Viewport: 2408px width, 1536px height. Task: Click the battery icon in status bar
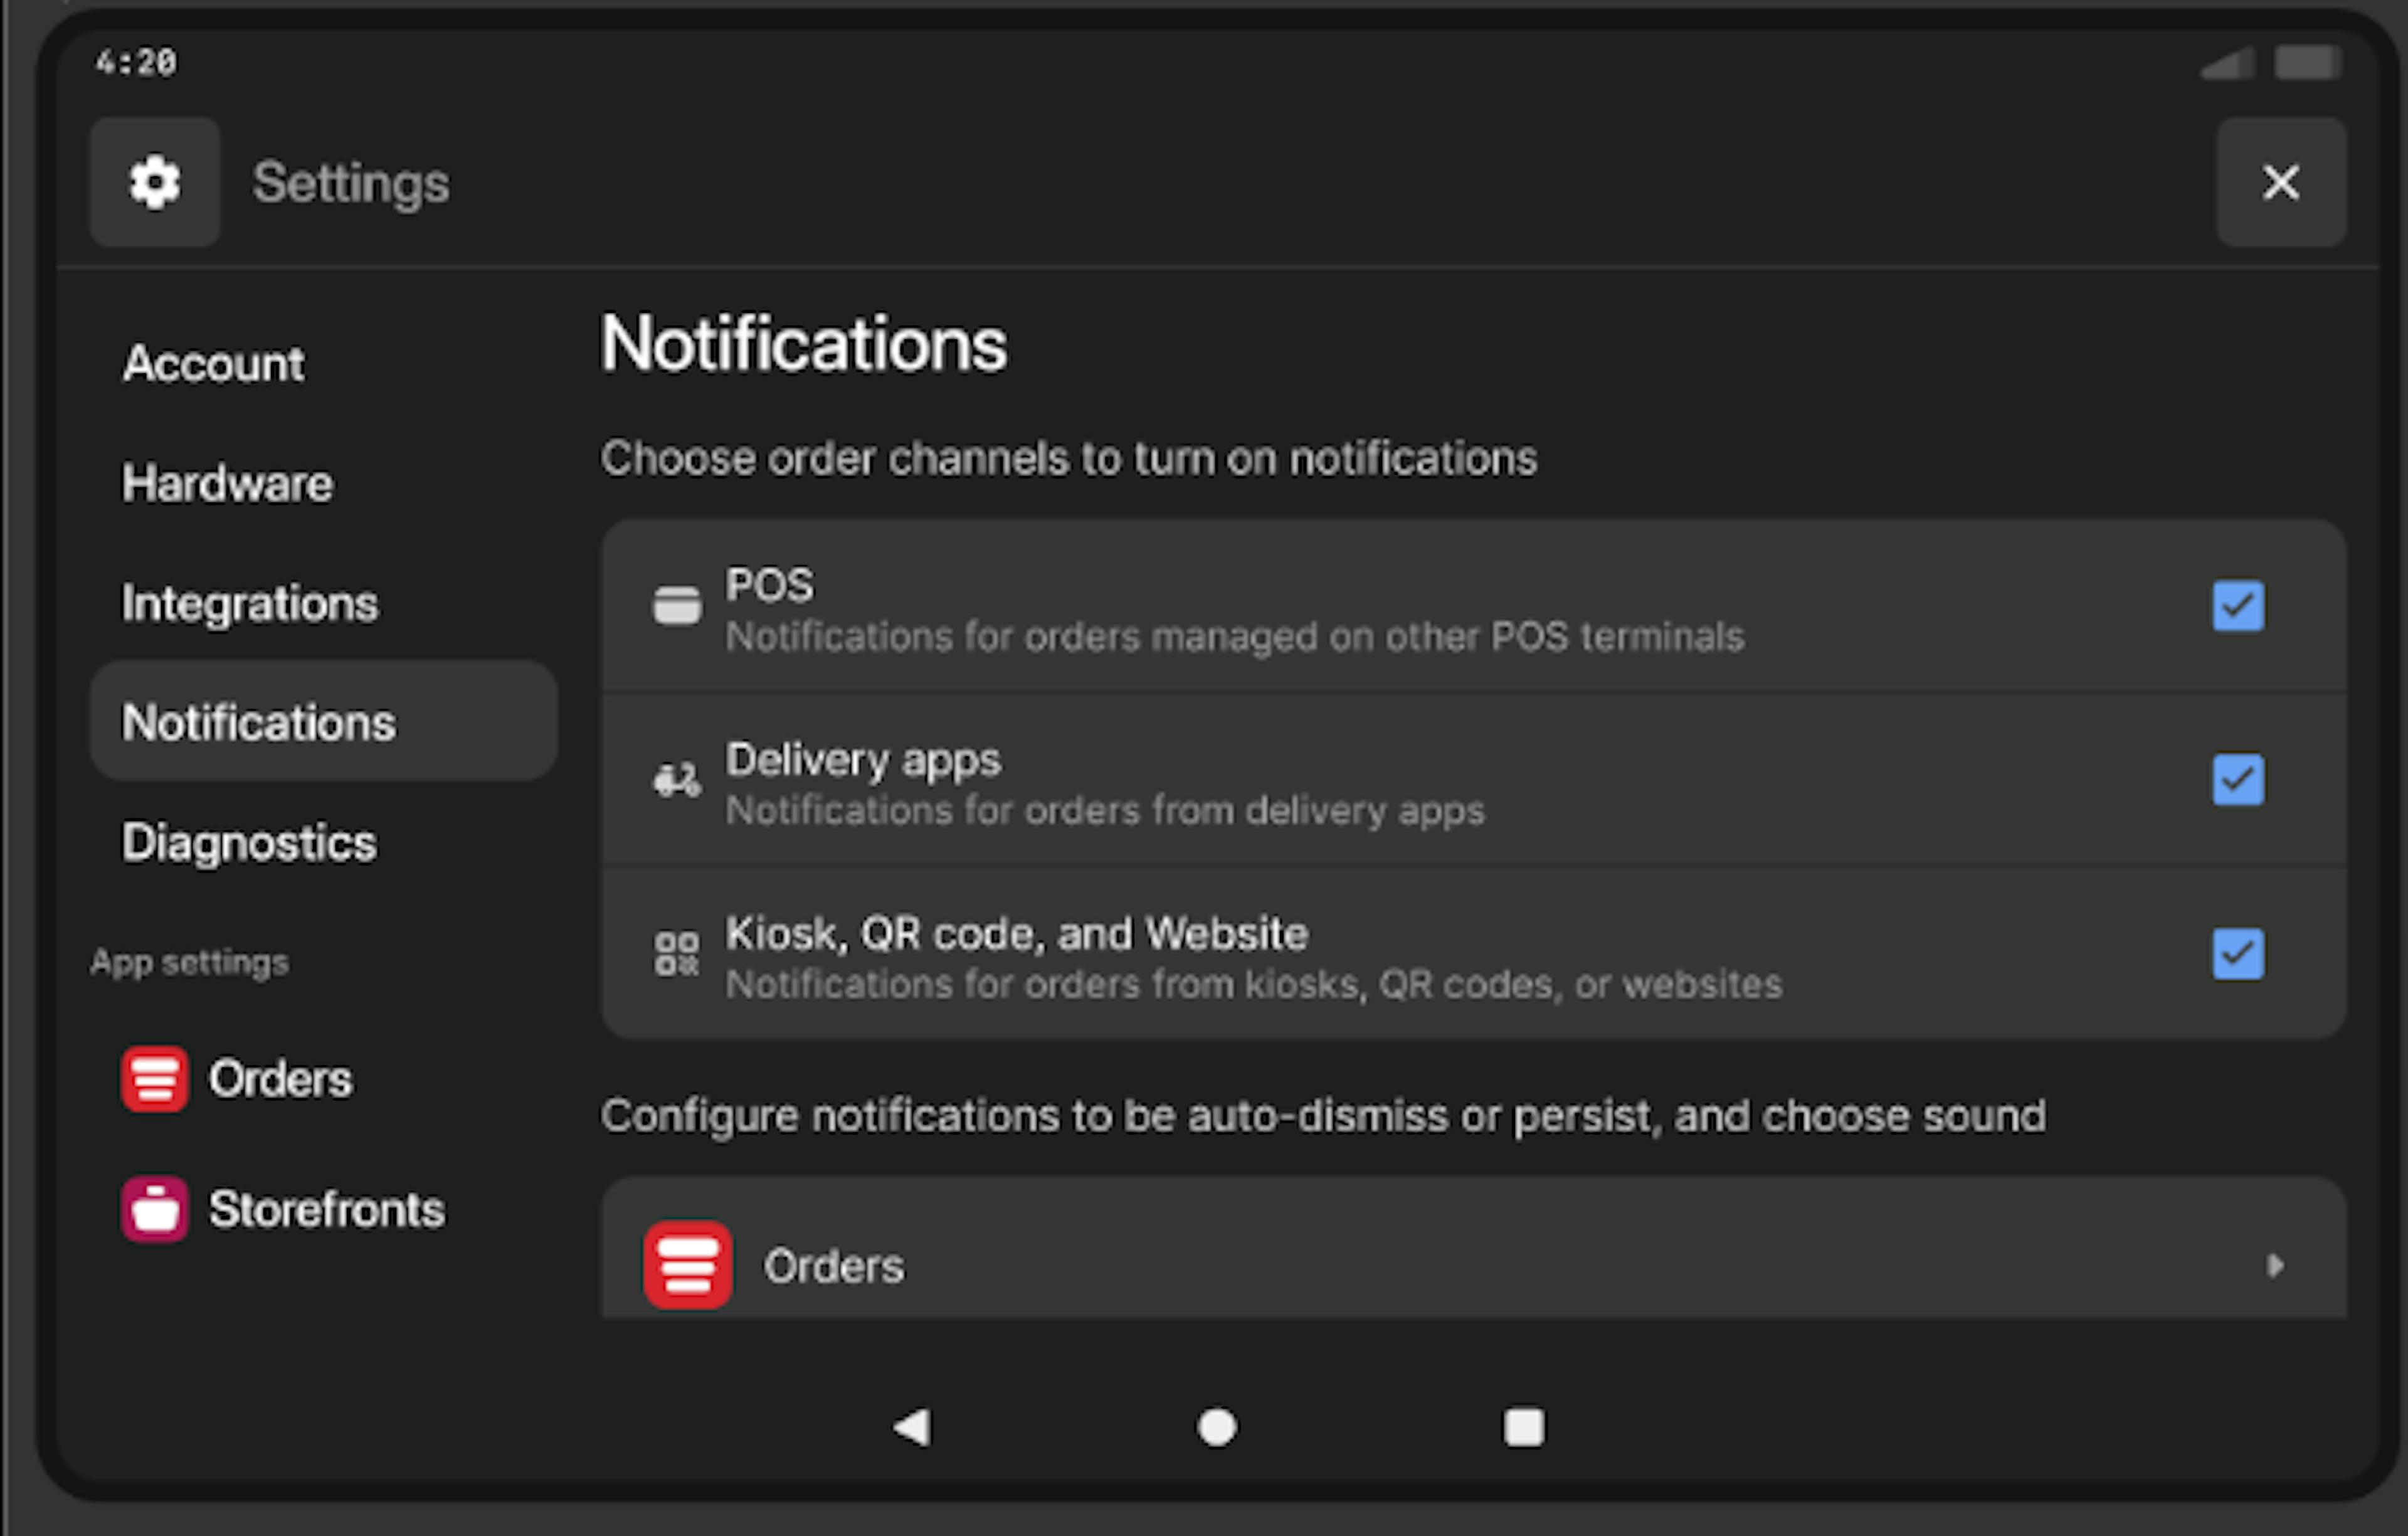click(x=2307, y=62)
